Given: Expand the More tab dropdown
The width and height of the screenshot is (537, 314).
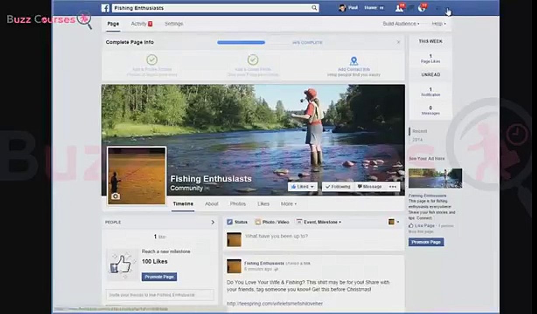Looking at the screenshot, I should pyautogui.click(x=289, y=204).
